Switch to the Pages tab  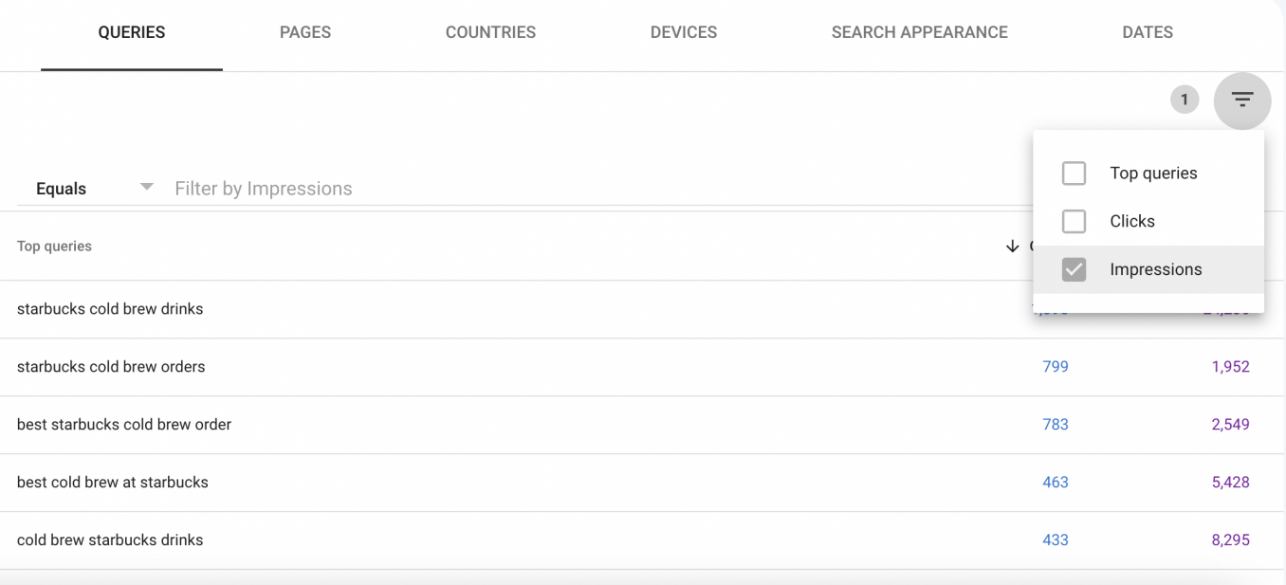[305, 32]
